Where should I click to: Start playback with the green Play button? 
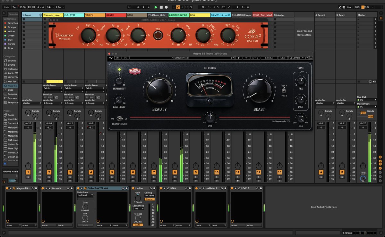pos(156,7)
